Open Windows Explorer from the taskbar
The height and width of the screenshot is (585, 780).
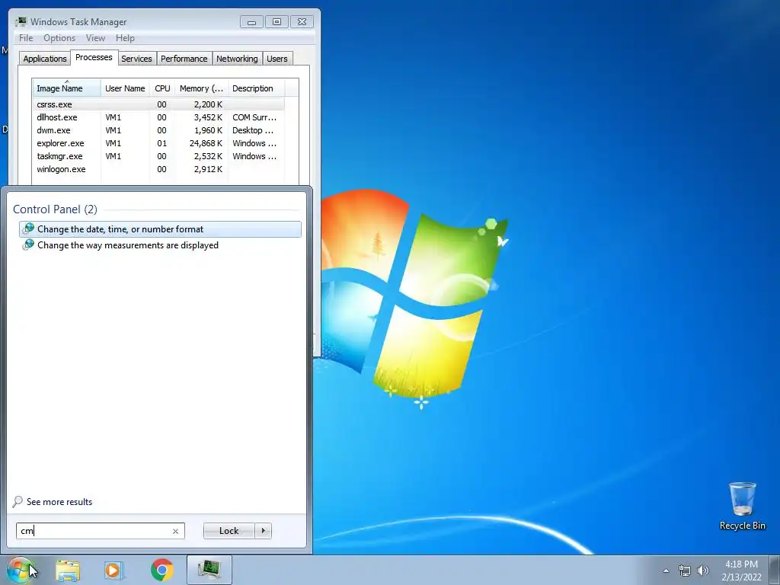[x=68, y=570]
